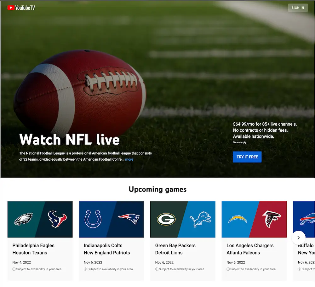Select 'Green Bay Packers' team name text
The height and width of the screenshot is (287, 315).
[x=175, y=245]
